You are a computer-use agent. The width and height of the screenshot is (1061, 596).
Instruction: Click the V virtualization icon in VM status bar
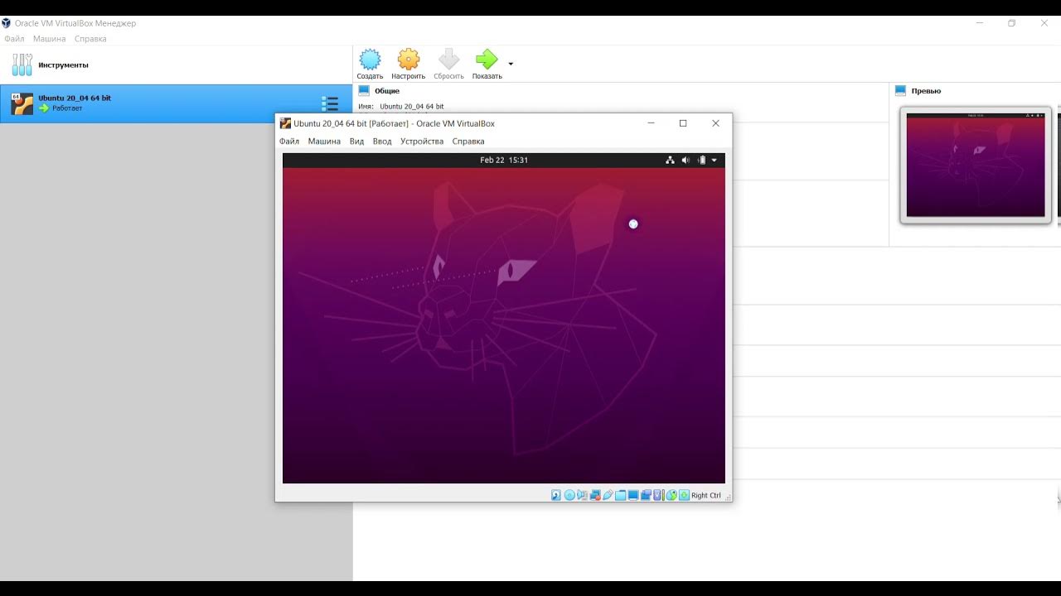(657, 495)
